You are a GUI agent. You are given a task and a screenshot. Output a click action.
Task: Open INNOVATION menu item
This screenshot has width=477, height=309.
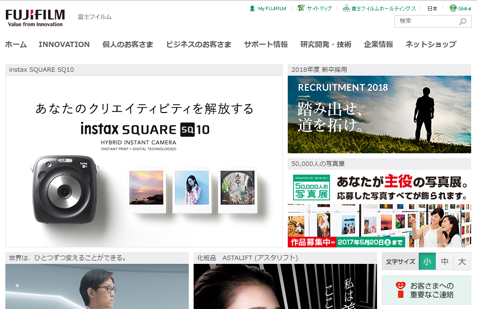click(64, 45)
